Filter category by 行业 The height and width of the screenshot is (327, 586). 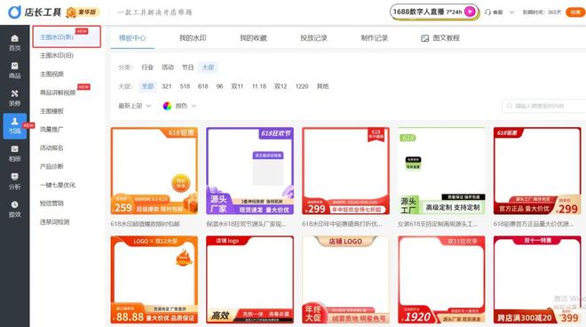[x=147, y=68]
